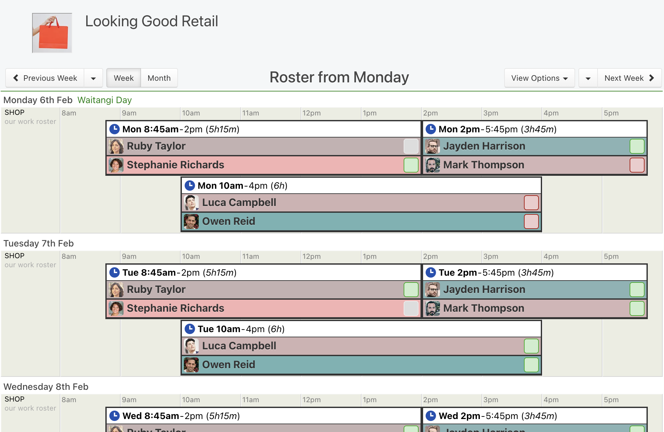The height and width of the screenshot is (432, 664).
Task: Switch to the Month view tab
Action: [159, 78]
